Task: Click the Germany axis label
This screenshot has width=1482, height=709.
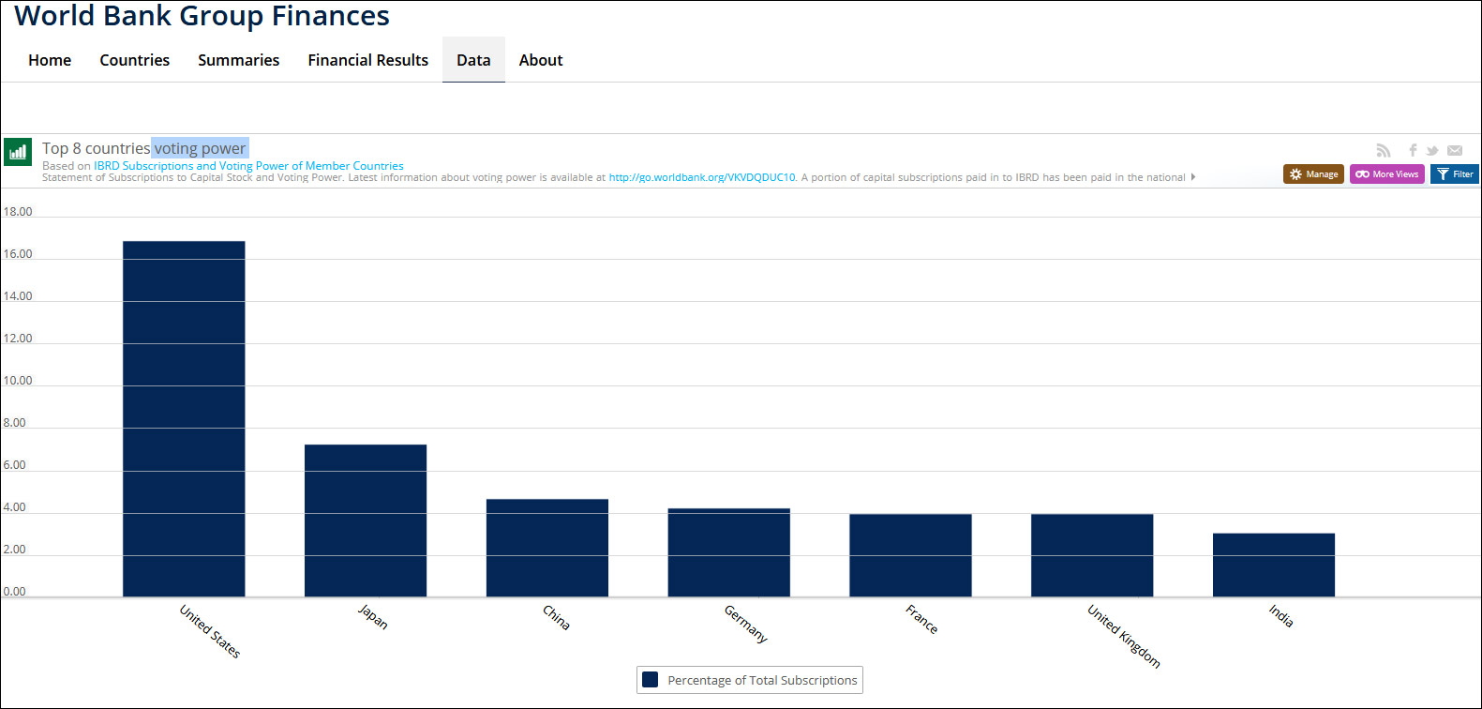Action: click(746, 624)
